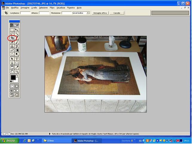Open the background color picker
192x144 pixels.
pyautogui.click(x=16, y=81)
